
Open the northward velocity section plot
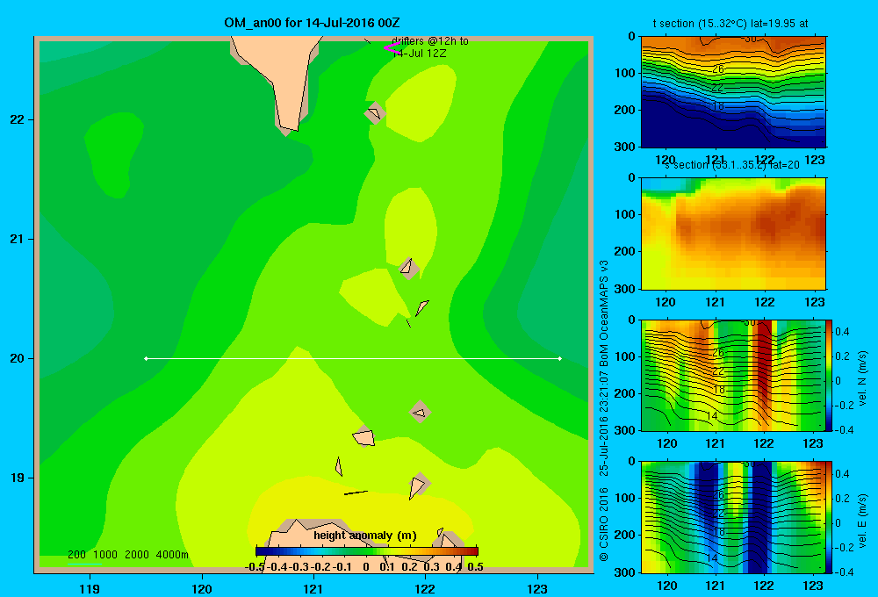click(x=733, y=375)
